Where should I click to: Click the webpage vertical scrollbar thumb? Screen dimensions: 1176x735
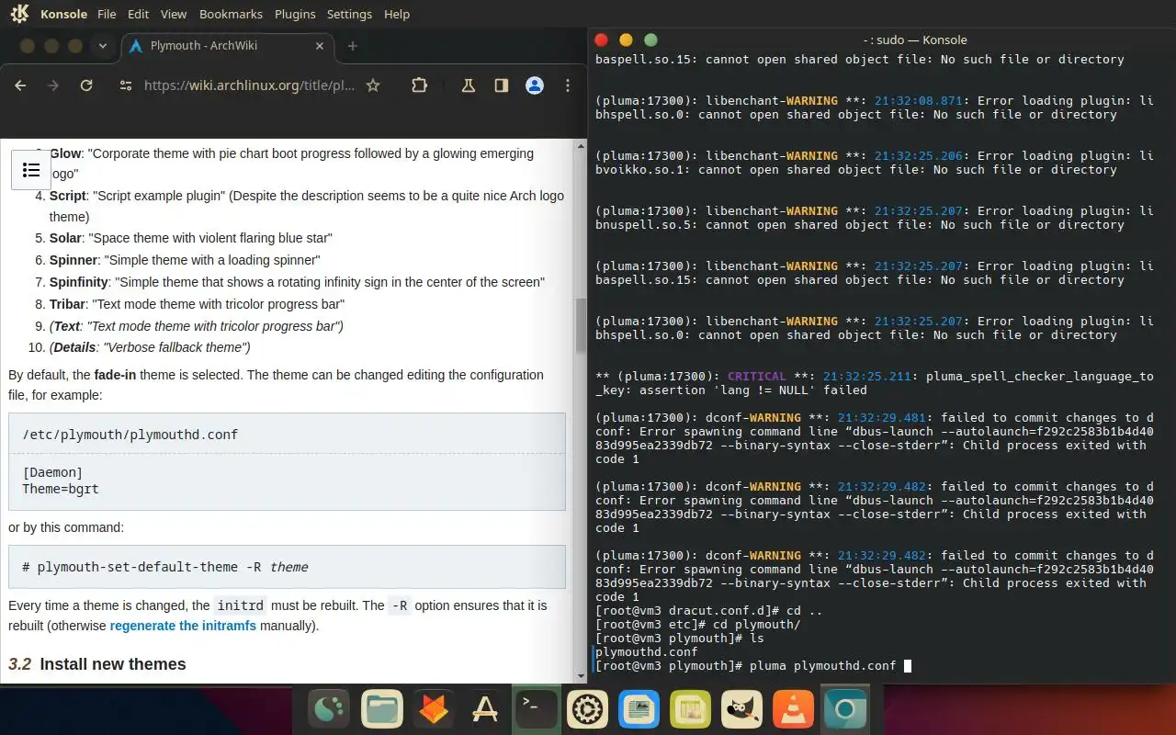pos(580,325)
